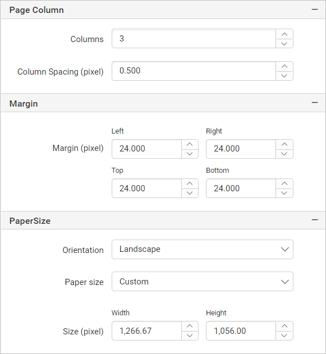Screen dimensions: 326x354
Task: Collapse the Page Column section
Action: (315, 10)
